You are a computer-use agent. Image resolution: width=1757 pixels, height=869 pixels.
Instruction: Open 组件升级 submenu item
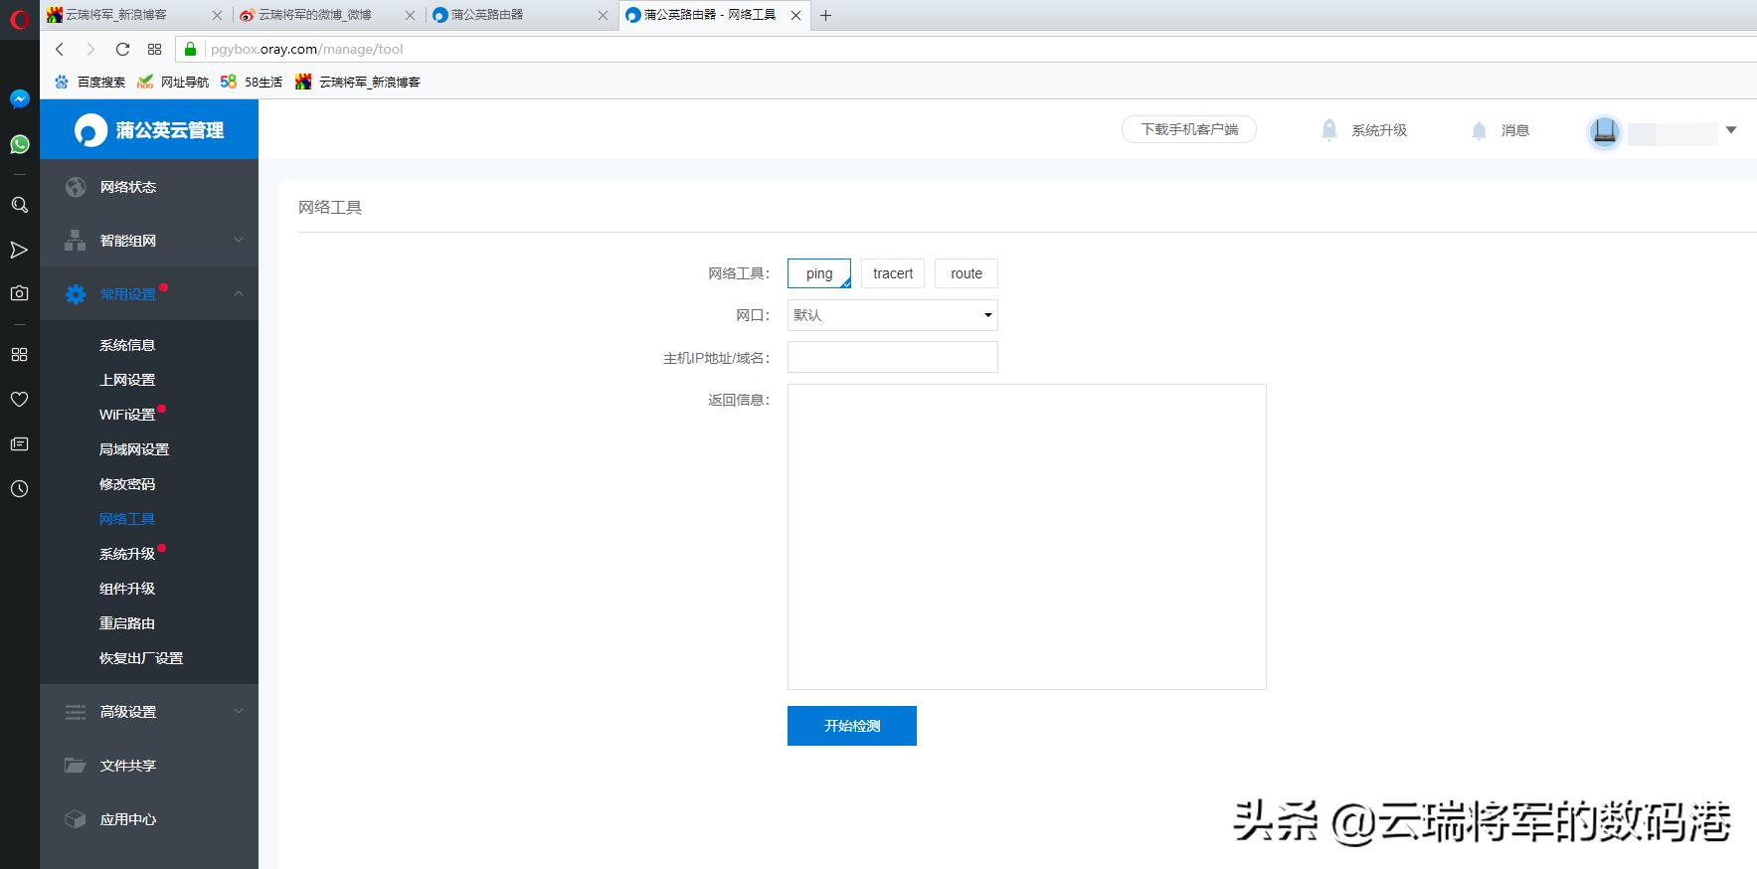pyautogui.click(x=127, y=589)
